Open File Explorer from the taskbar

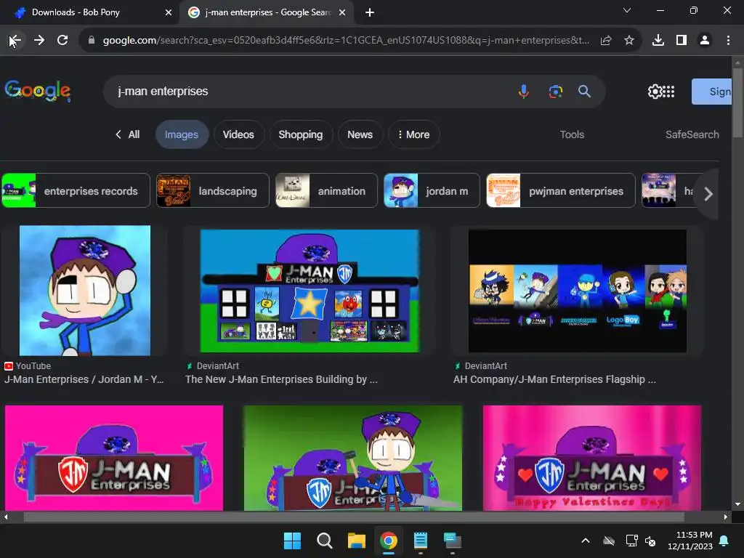[x=356, y=541]
